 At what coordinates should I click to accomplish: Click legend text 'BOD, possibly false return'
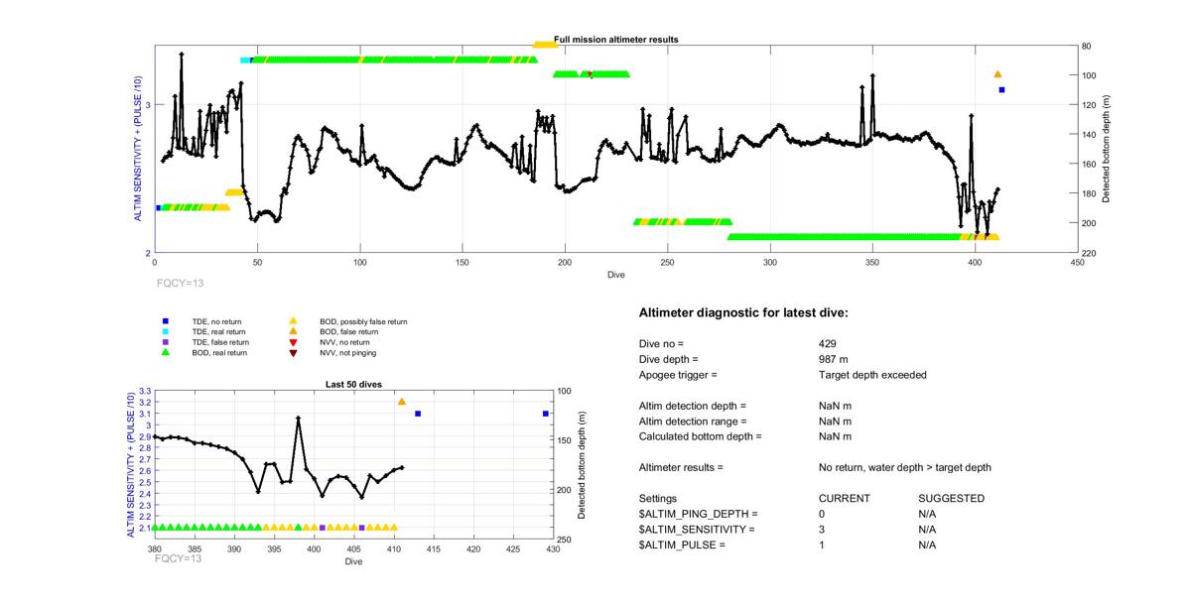tap(363, 321)
